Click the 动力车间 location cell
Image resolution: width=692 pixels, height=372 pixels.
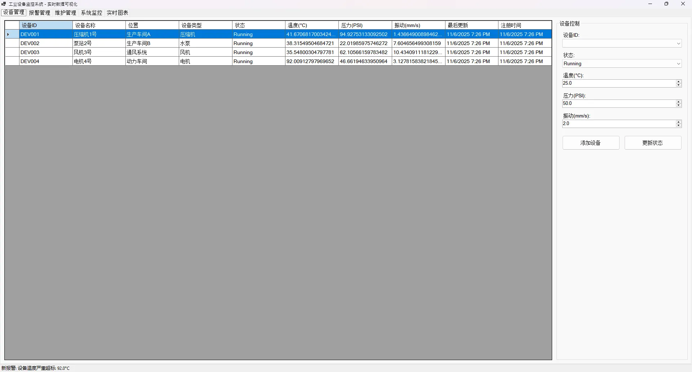point(152,61)
